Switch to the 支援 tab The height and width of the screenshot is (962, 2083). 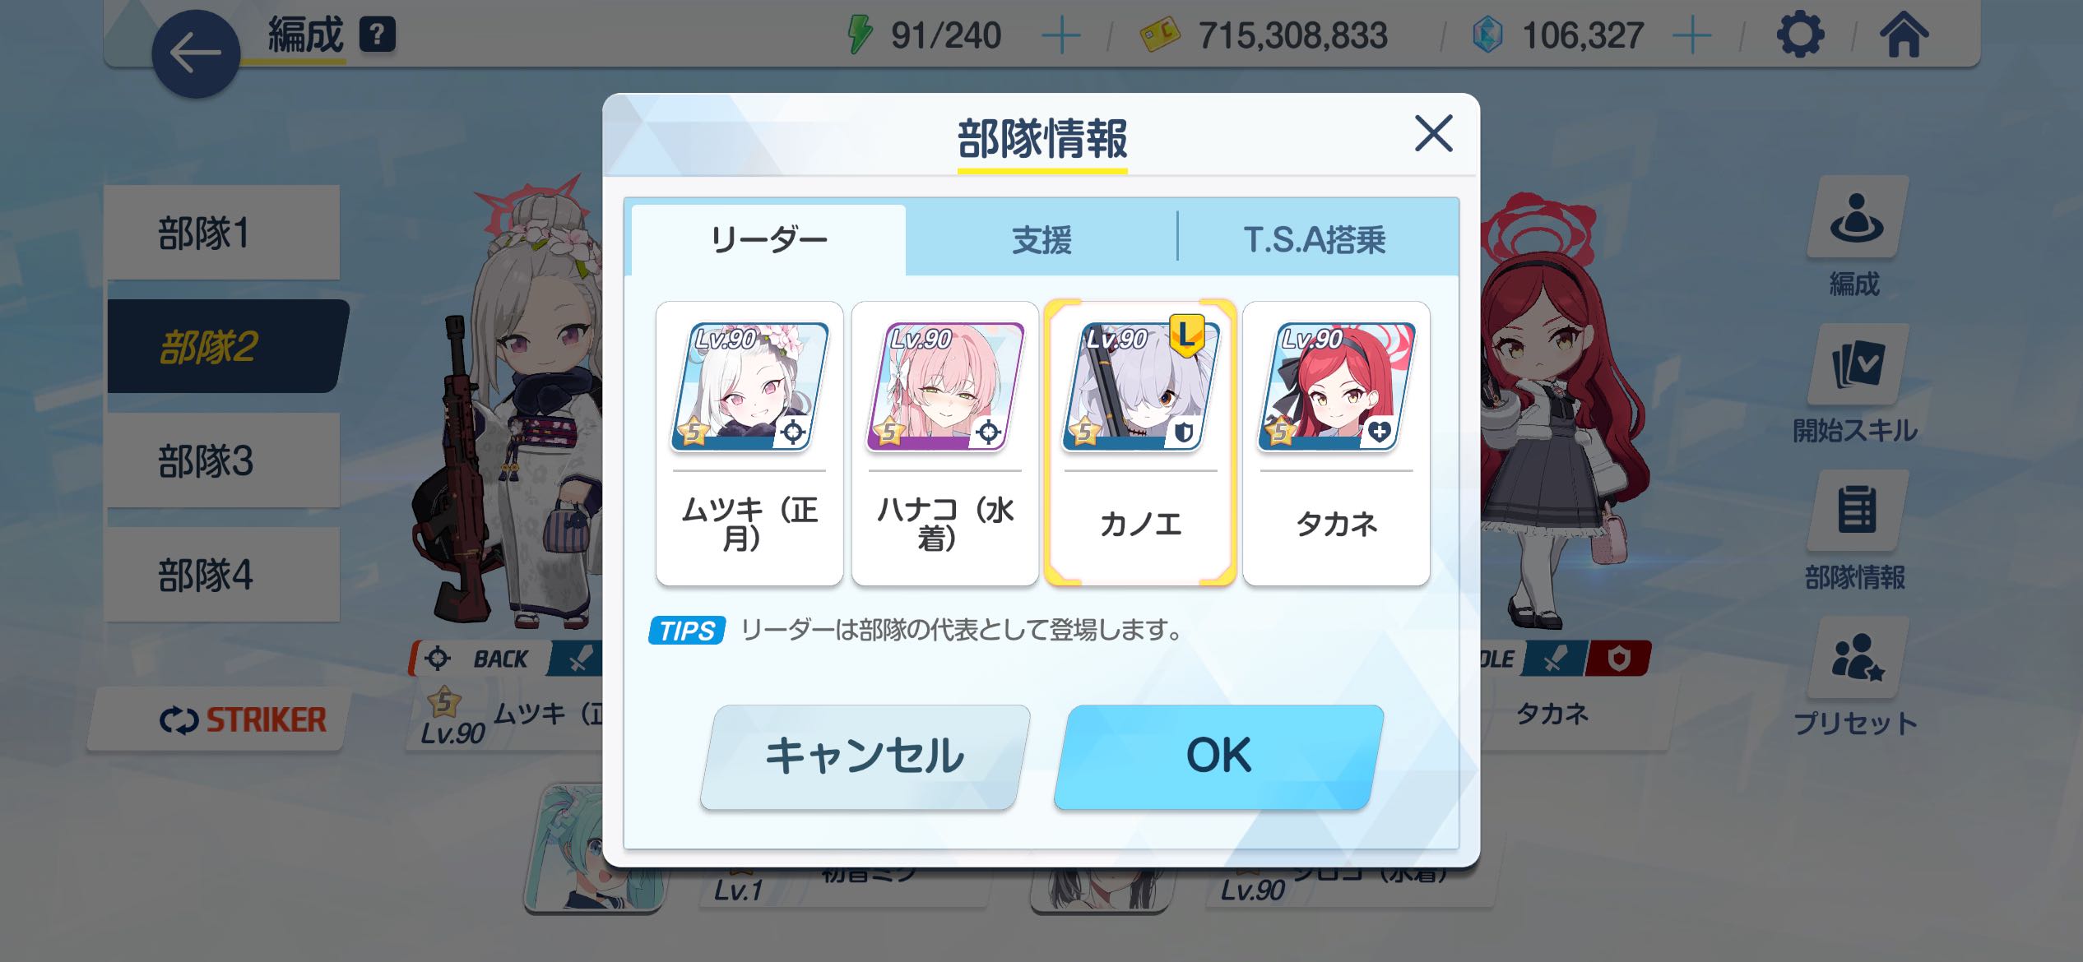pyautogui.click(x=1041, y=240)
